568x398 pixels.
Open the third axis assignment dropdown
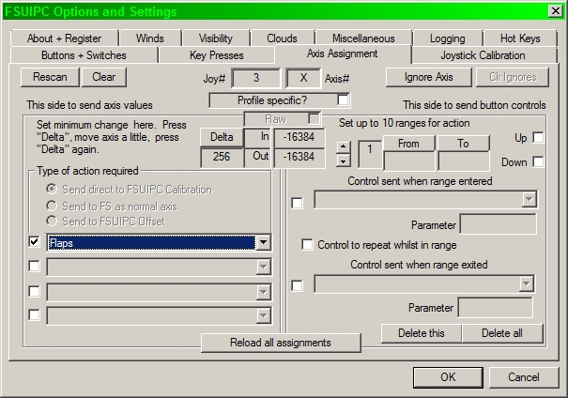[x=264, y=292]
